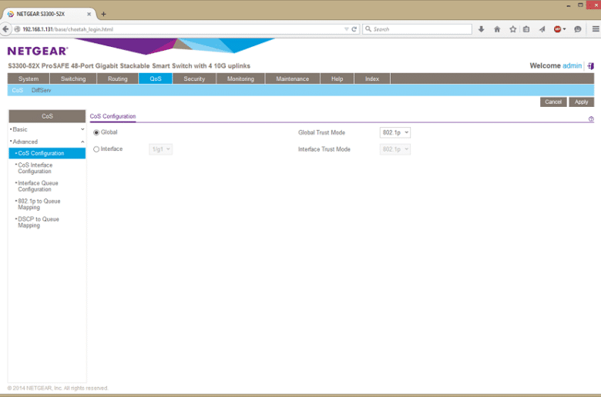Click the browser Search field
The width and height of the screenshot is (601, 397).
point(417,29)
